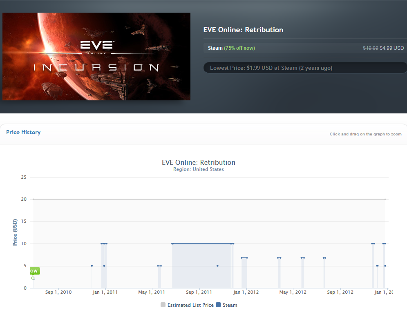Image resolution: width=407 pixels, height=328 pixels.
Task: Open the EVE Online: Retribution title
Action: point(243,30)
